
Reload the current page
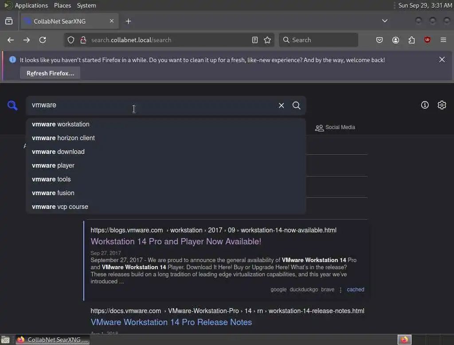(43, 40)
